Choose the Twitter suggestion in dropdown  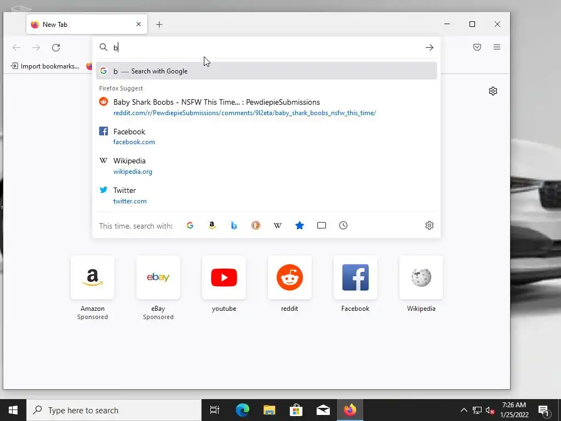pyautogui.click(x=266, y=196)
